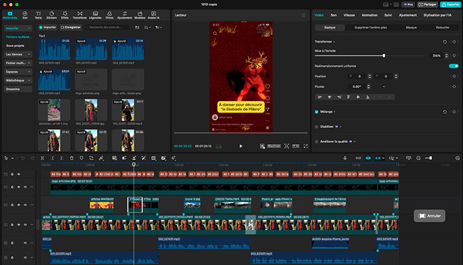This screenshot has width=463, height=265.
Task: Click the Annuler button
Action: click(430, 216)
